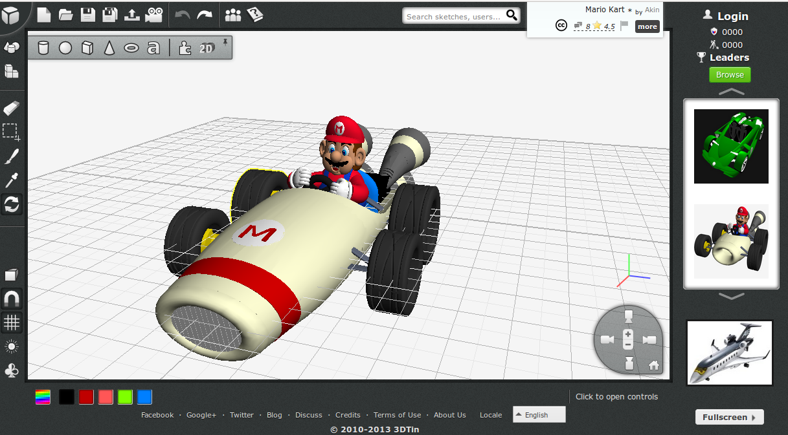
Task: Click the Fullscreen button
Action: tap(729, 418)
